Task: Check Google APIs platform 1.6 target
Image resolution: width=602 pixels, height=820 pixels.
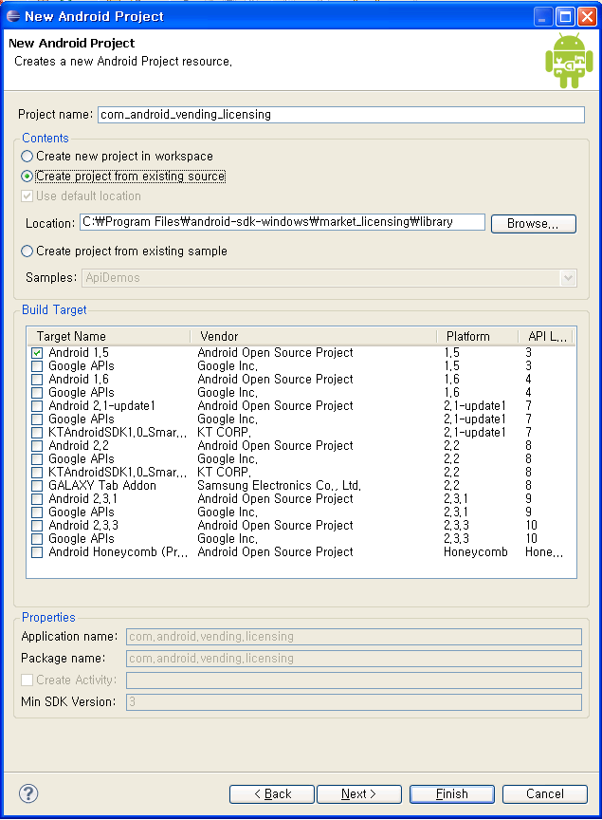Action: (37, 393)
